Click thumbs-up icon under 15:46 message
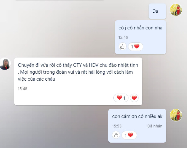 [122, 46]
